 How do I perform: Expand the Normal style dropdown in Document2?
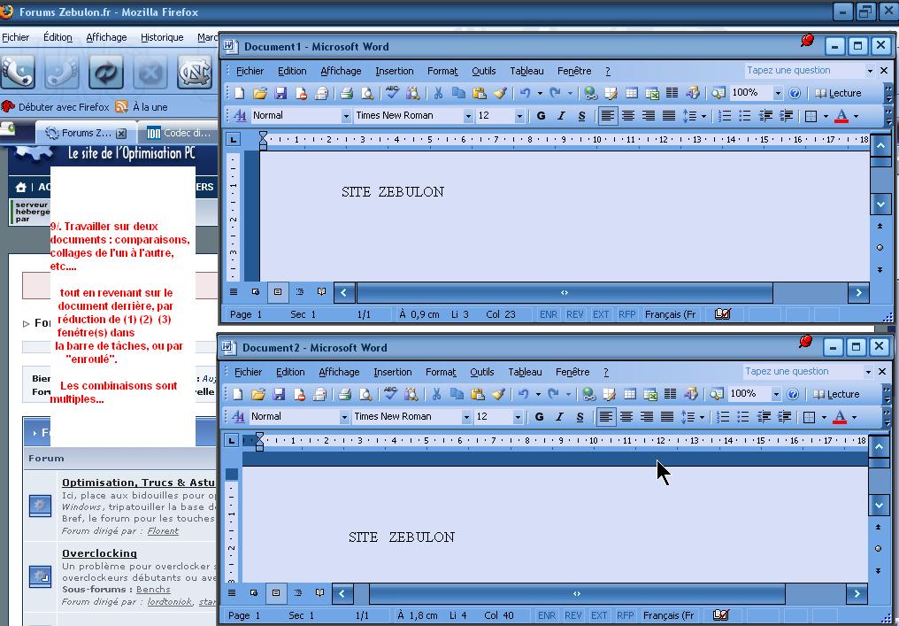[x=344, y=417]
